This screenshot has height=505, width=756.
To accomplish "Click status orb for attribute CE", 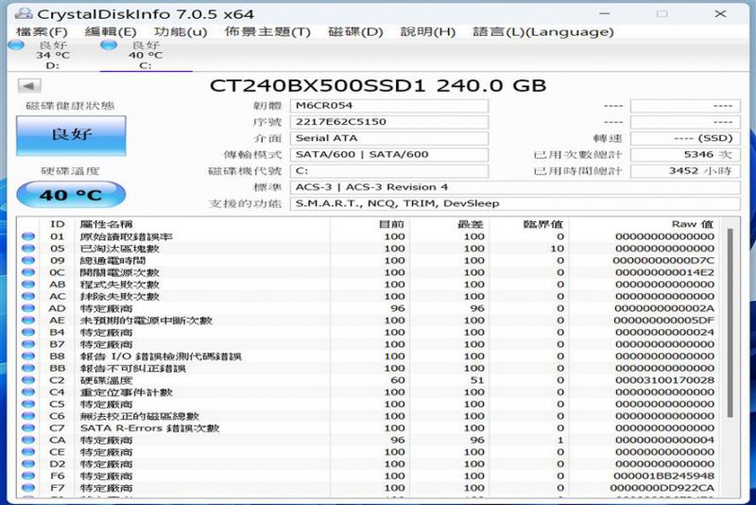I will coord(28,452).
